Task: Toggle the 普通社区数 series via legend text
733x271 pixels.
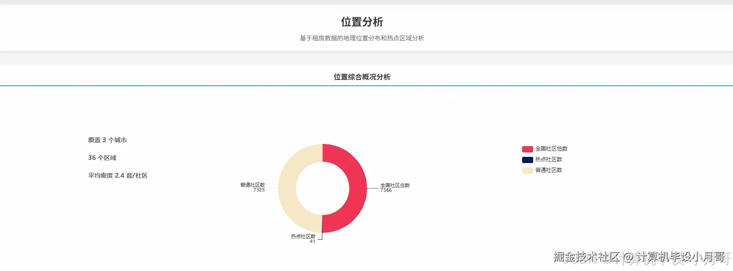Action: [x=549, y=170]
